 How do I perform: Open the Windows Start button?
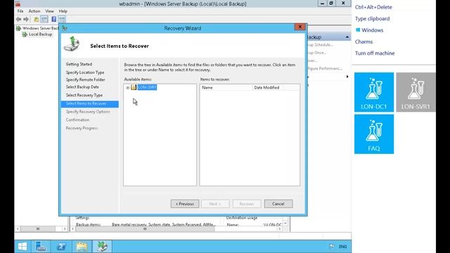tap(22, 247)
